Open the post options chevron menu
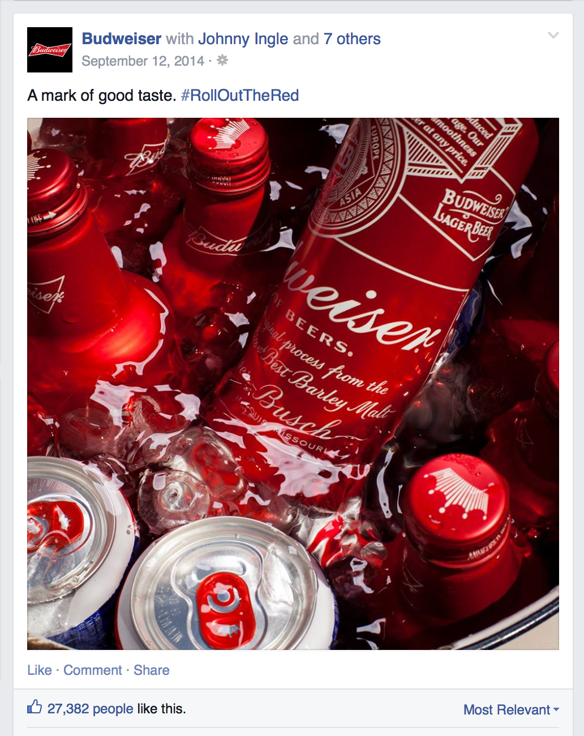 [553, 36]
